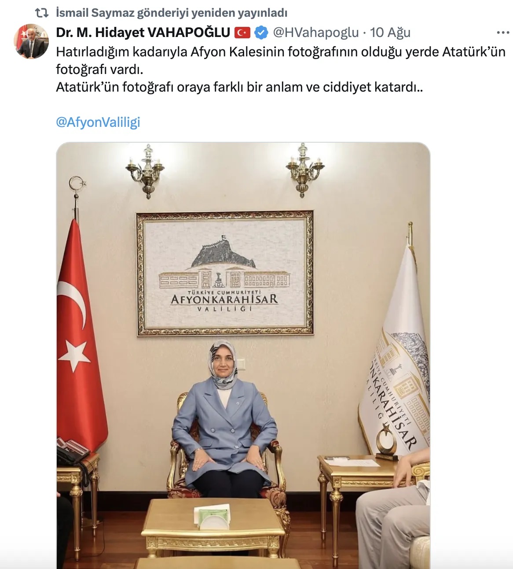The height and width of the screenshot is (569, 513).
Task: Open the tweet via its first sentence text
Action: (281, 60)
